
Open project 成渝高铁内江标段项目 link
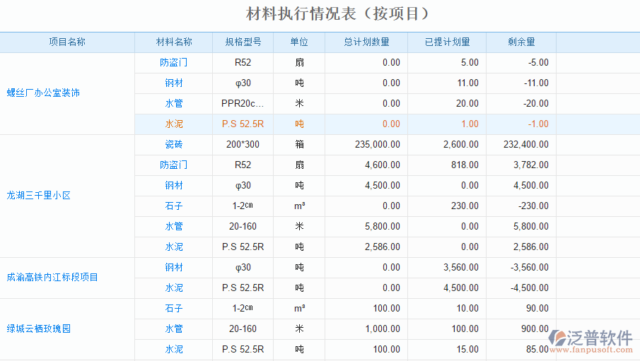[52, 278]
